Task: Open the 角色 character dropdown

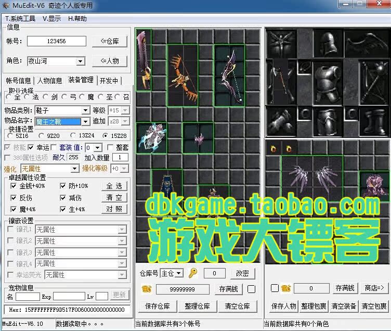Action: click(x=80, y=61)
